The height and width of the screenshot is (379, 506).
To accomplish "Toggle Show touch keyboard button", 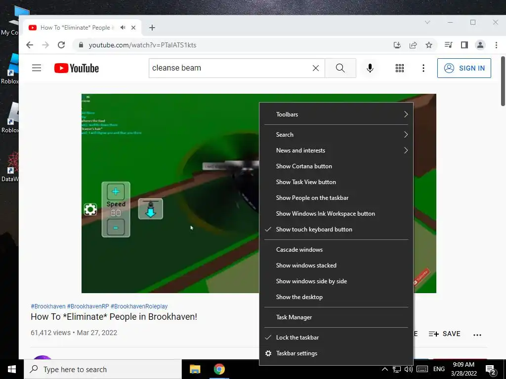I will click(x=336, y=229).
